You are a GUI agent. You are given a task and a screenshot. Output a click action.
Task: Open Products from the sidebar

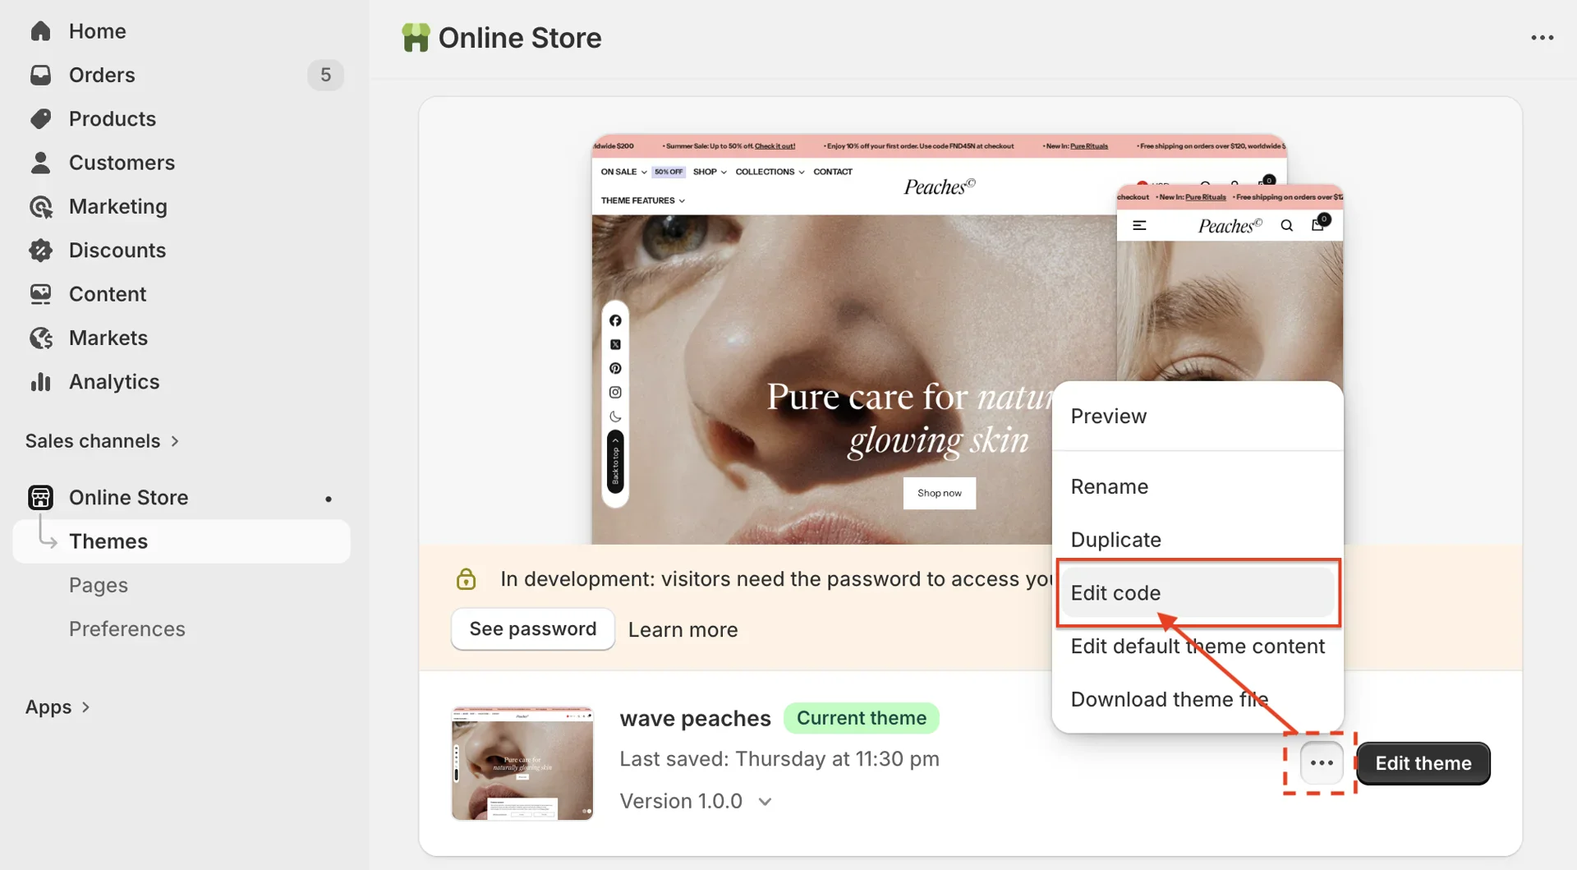(x=40, y=118)
